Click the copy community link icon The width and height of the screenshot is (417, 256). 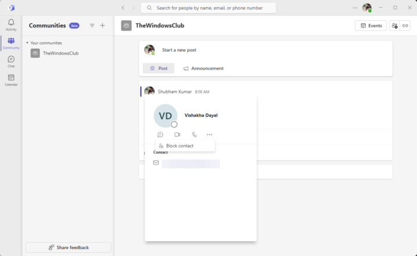coord(406,26)
